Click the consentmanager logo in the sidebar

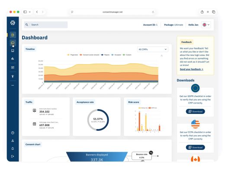13,23
